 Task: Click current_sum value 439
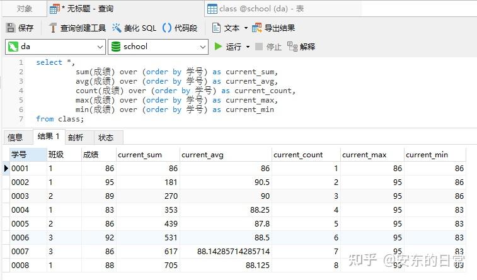coord(171,224)
